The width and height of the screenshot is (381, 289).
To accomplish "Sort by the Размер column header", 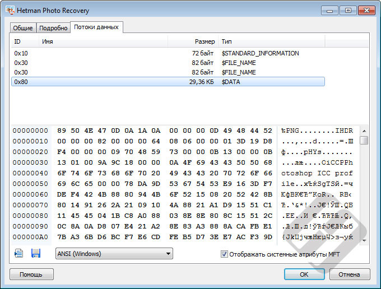I will tap(193, 41).
